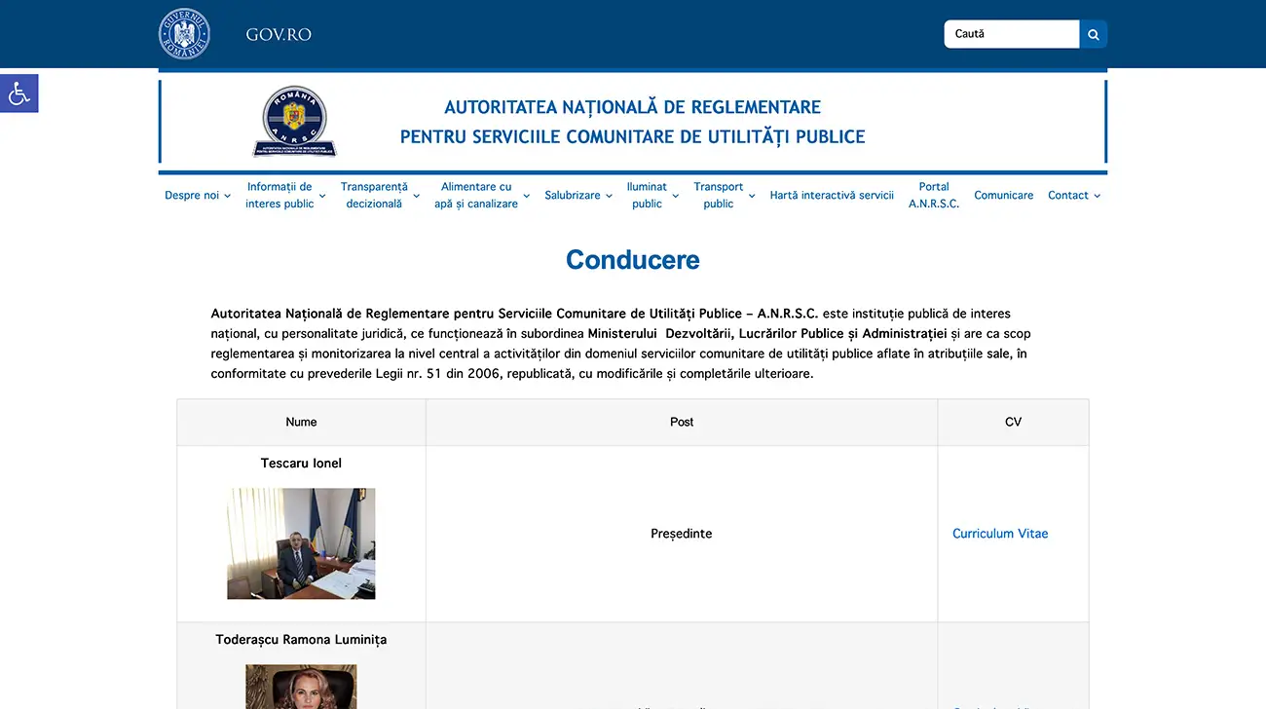Expand the Iluminat public menu
Screen dimensions: 1266x709
click(x=652, y=196)
